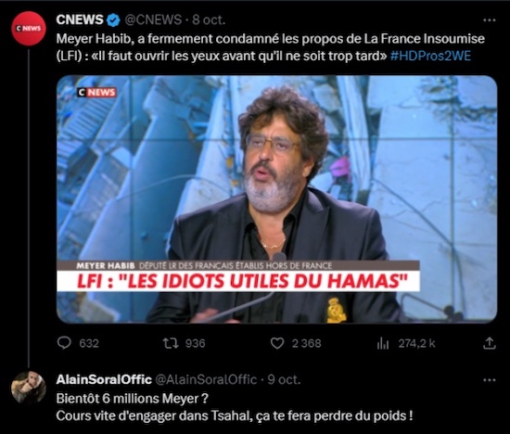Image resolution: width=510 pixels, height=434 pixels.
Task: Click the blue verified badge next to CNEWS
Action: [x=113, y=20]
